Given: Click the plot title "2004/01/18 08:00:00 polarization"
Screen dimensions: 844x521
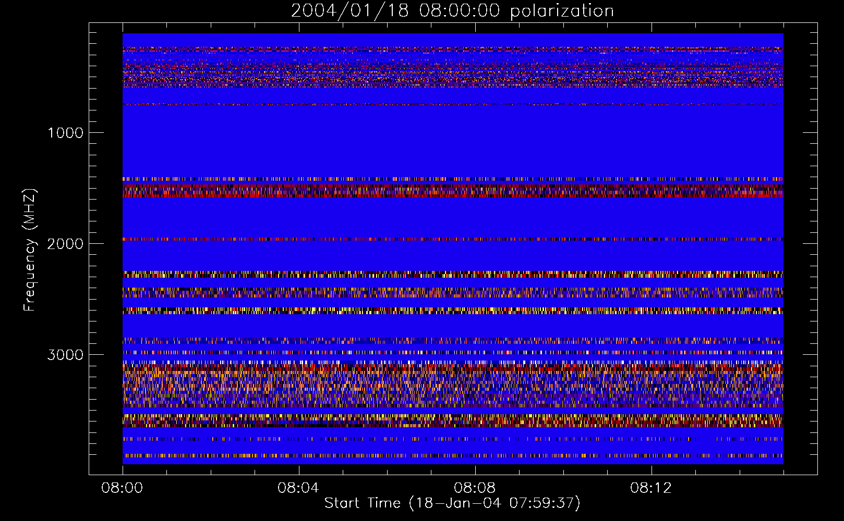Looking at the screenshot, I should pos(452,11).
